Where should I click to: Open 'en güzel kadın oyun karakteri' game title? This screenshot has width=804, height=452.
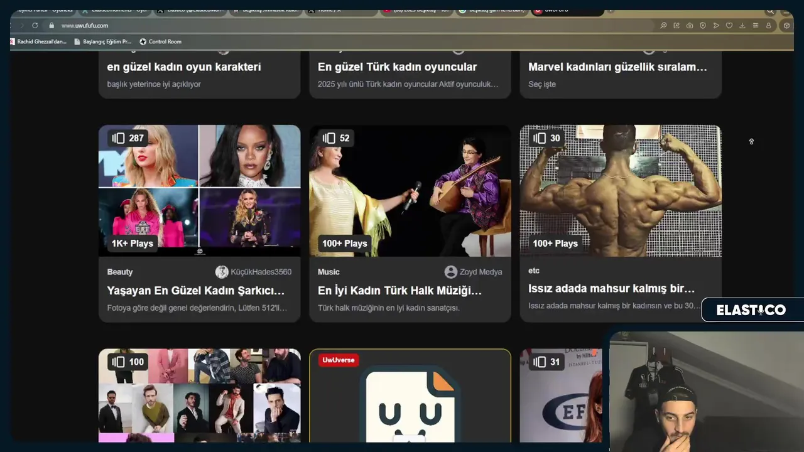coord(184,67)
